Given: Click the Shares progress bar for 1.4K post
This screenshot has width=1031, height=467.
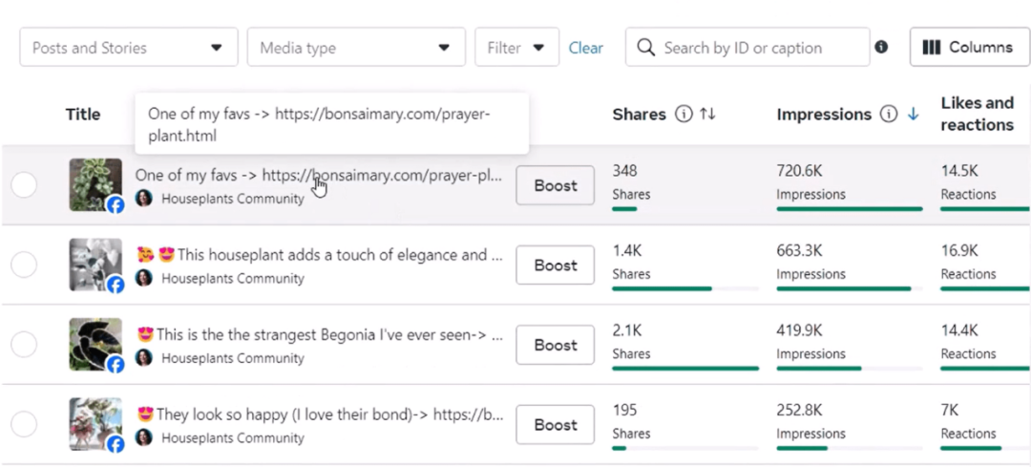Looking at the screenshot, I should tap(684, 287).
